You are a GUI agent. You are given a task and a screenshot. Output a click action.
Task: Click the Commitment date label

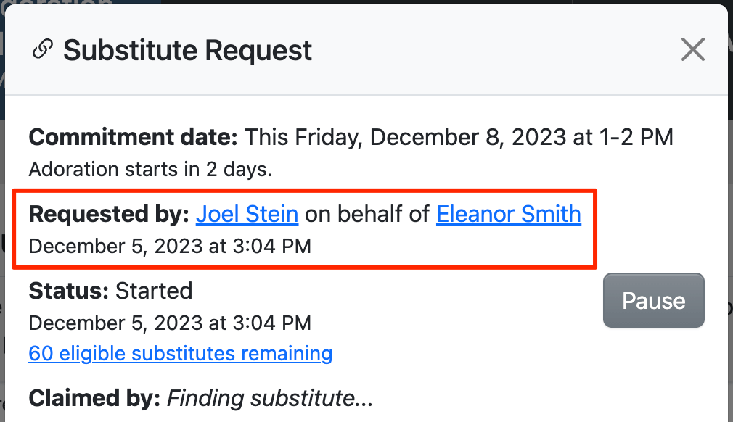(133, 136)
